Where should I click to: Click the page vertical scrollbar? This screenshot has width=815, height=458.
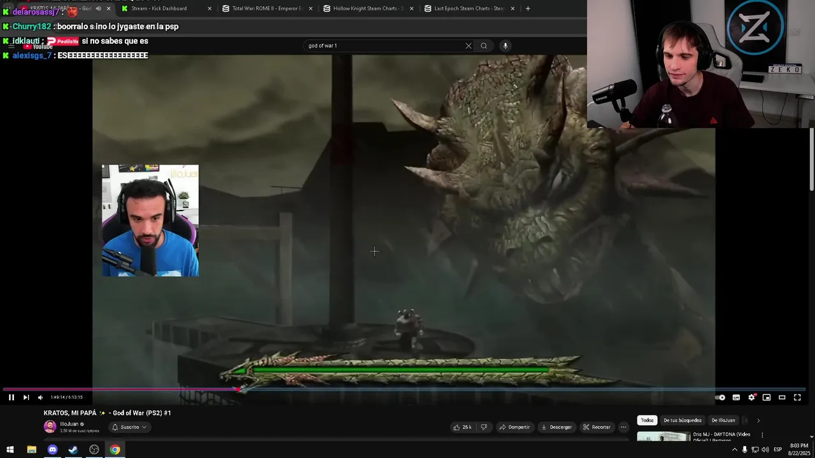[x=812, y=159]
